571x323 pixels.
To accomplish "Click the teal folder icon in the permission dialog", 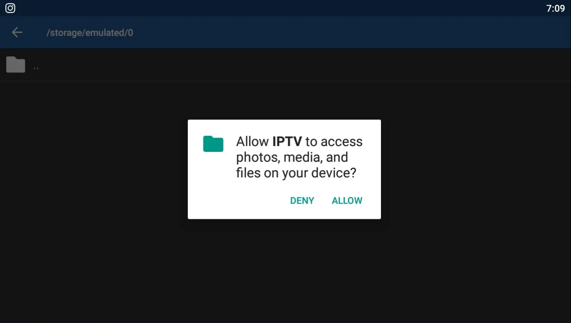I will pos(213,144).
